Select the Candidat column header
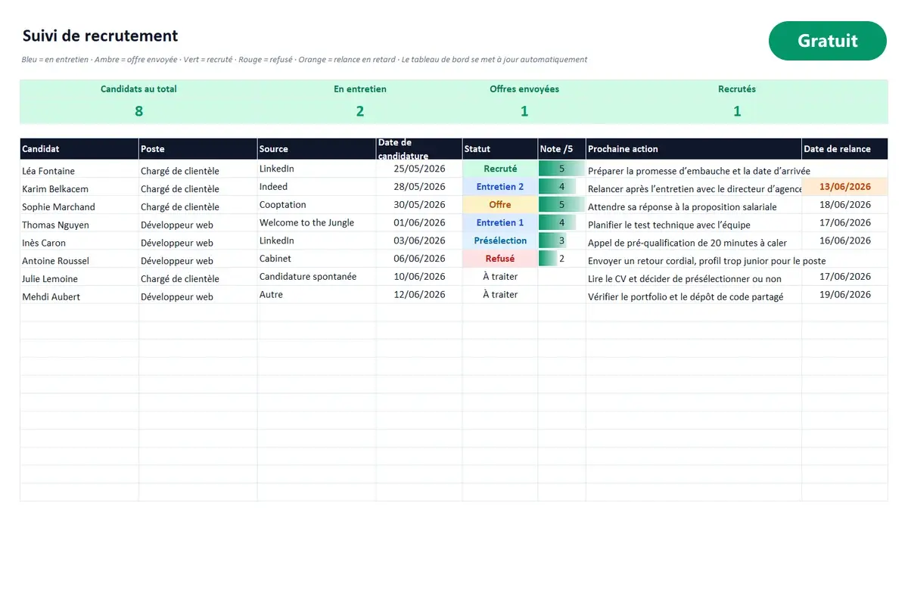This screenshot has width=908, height=605. (x=79, y=149)
